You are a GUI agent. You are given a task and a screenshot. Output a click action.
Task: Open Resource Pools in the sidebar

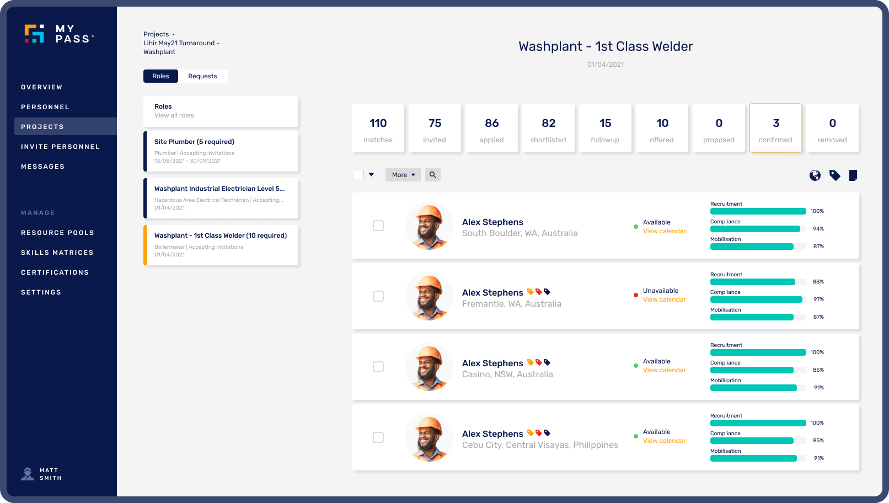(x=57, y=232)
